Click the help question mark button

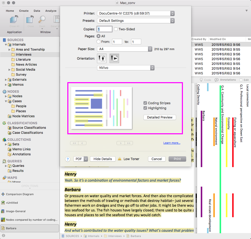pos(68,159)
